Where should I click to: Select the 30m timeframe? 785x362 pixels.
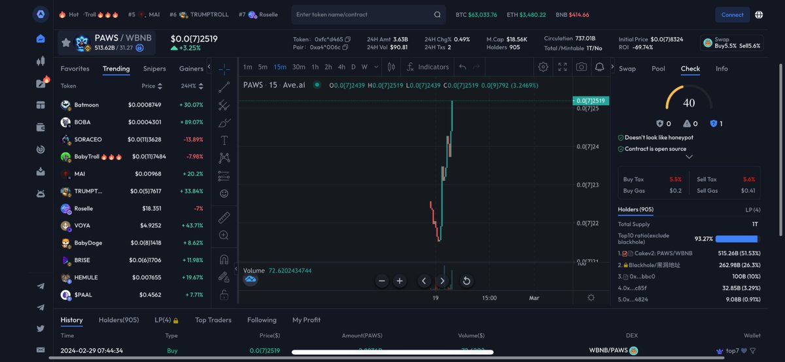[x=298, y=67]
